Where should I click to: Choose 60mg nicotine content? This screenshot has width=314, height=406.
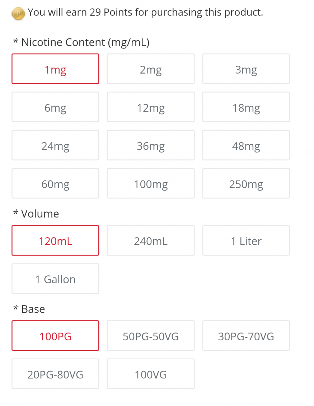[x=55, y=183]
